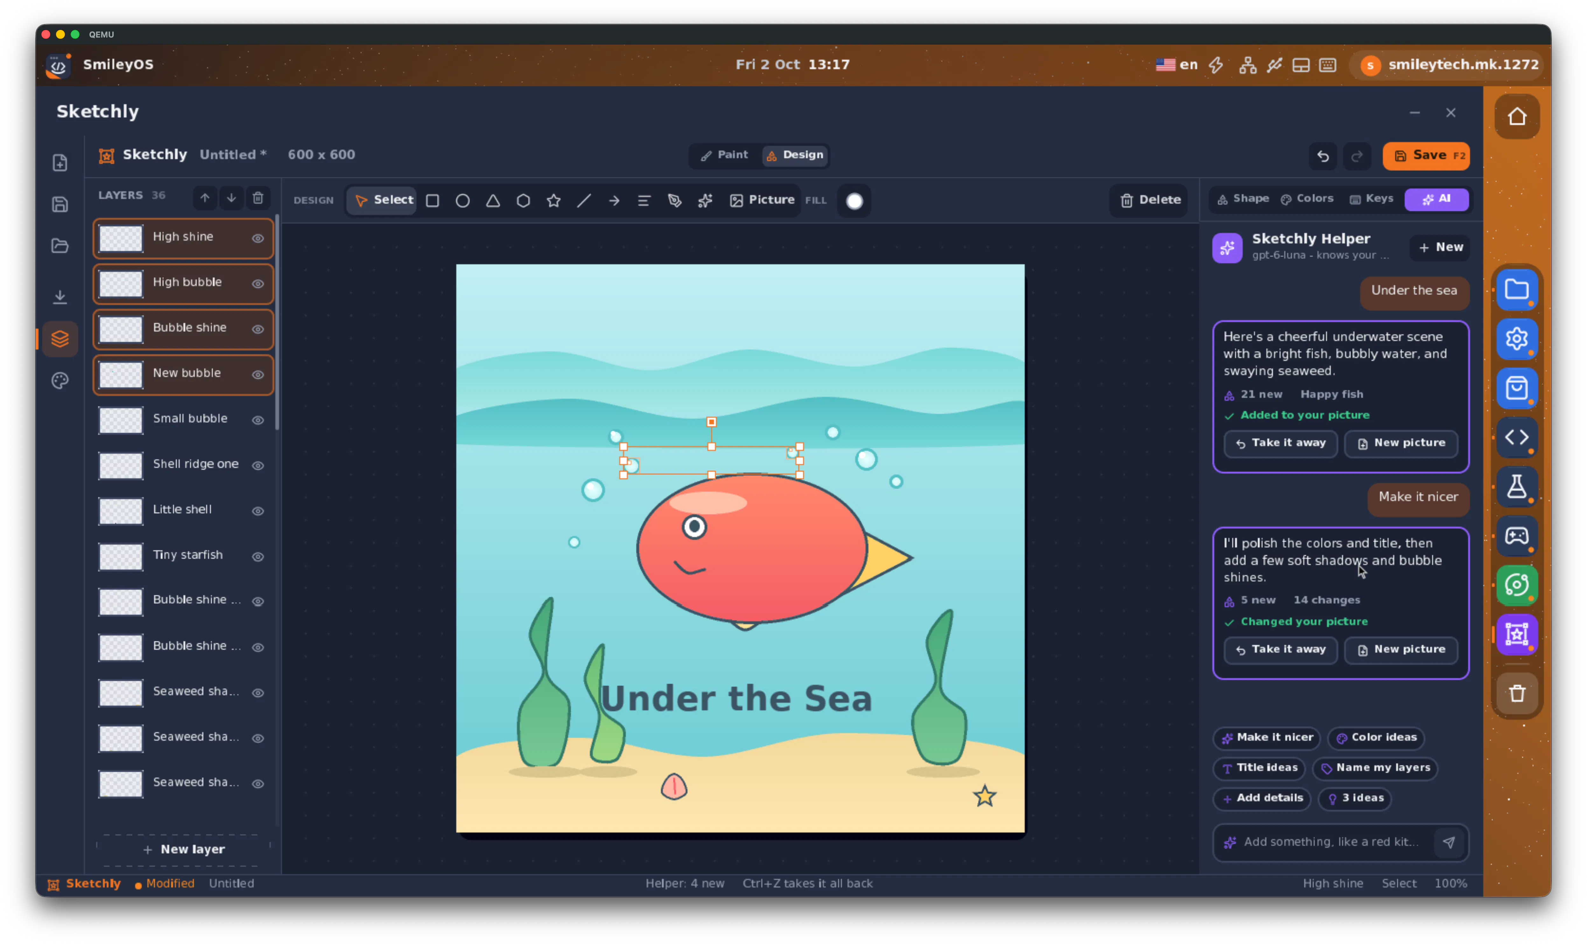Select the sparkle magic tool
The image size is (1587, 944).
705,200
